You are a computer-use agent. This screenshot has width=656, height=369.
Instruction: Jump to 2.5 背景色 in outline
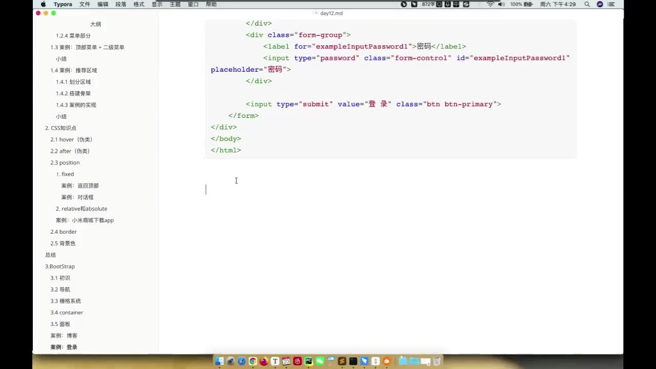coord(63,243)
